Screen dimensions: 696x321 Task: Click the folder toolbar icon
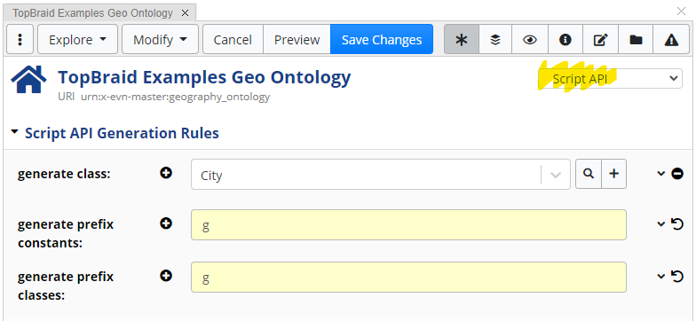(x=636, y=39)
